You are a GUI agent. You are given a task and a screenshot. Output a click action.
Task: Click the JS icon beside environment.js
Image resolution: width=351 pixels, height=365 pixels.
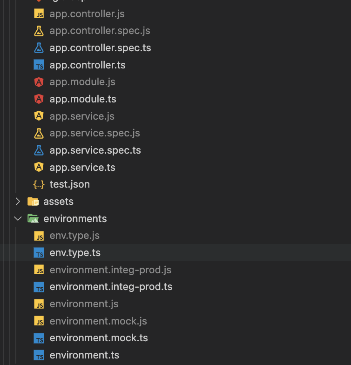click(x=39, y=304)
